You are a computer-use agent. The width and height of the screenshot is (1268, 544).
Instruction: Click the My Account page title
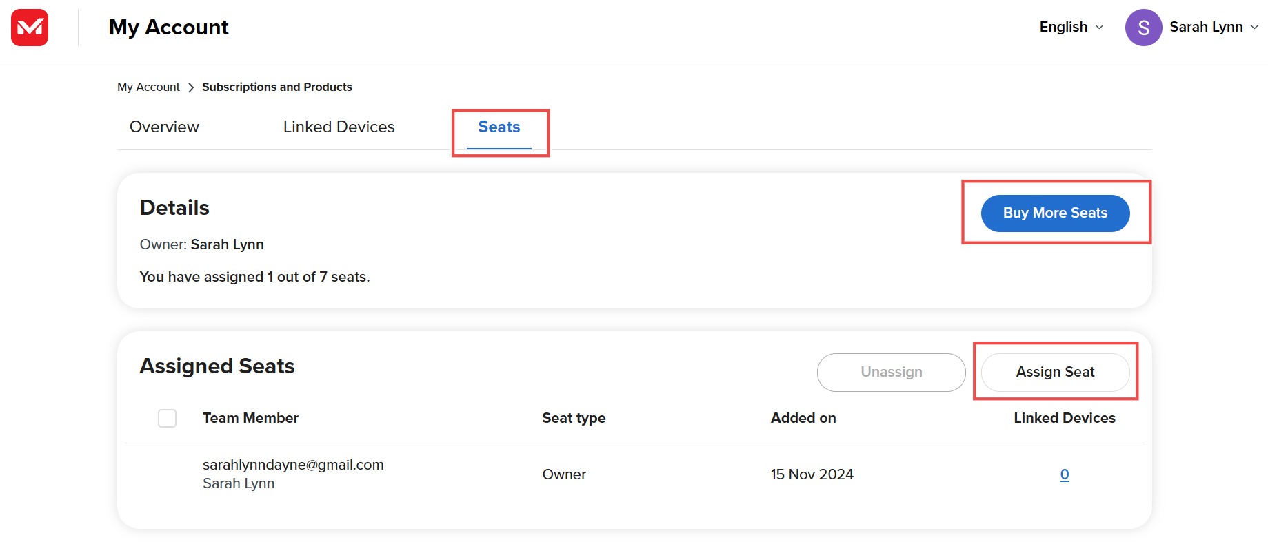169,27
